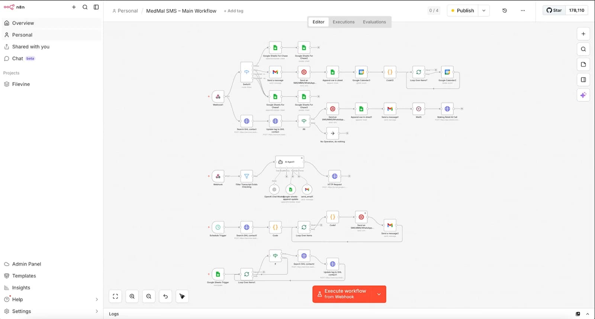Toggle the left sidebar collapse icon
The width and height of the screenshot is (595, 319).
tap(96, 7)
